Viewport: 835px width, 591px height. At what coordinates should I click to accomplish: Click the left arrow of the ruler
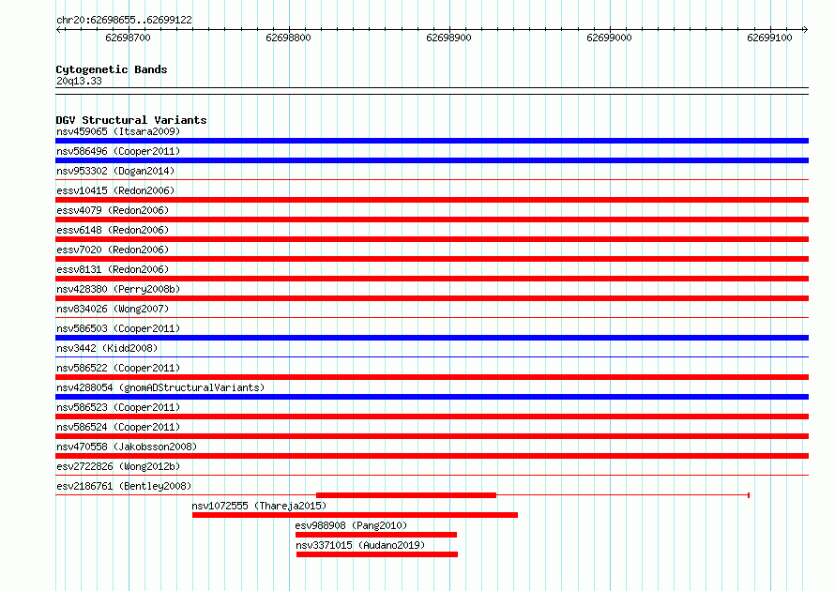58,29
